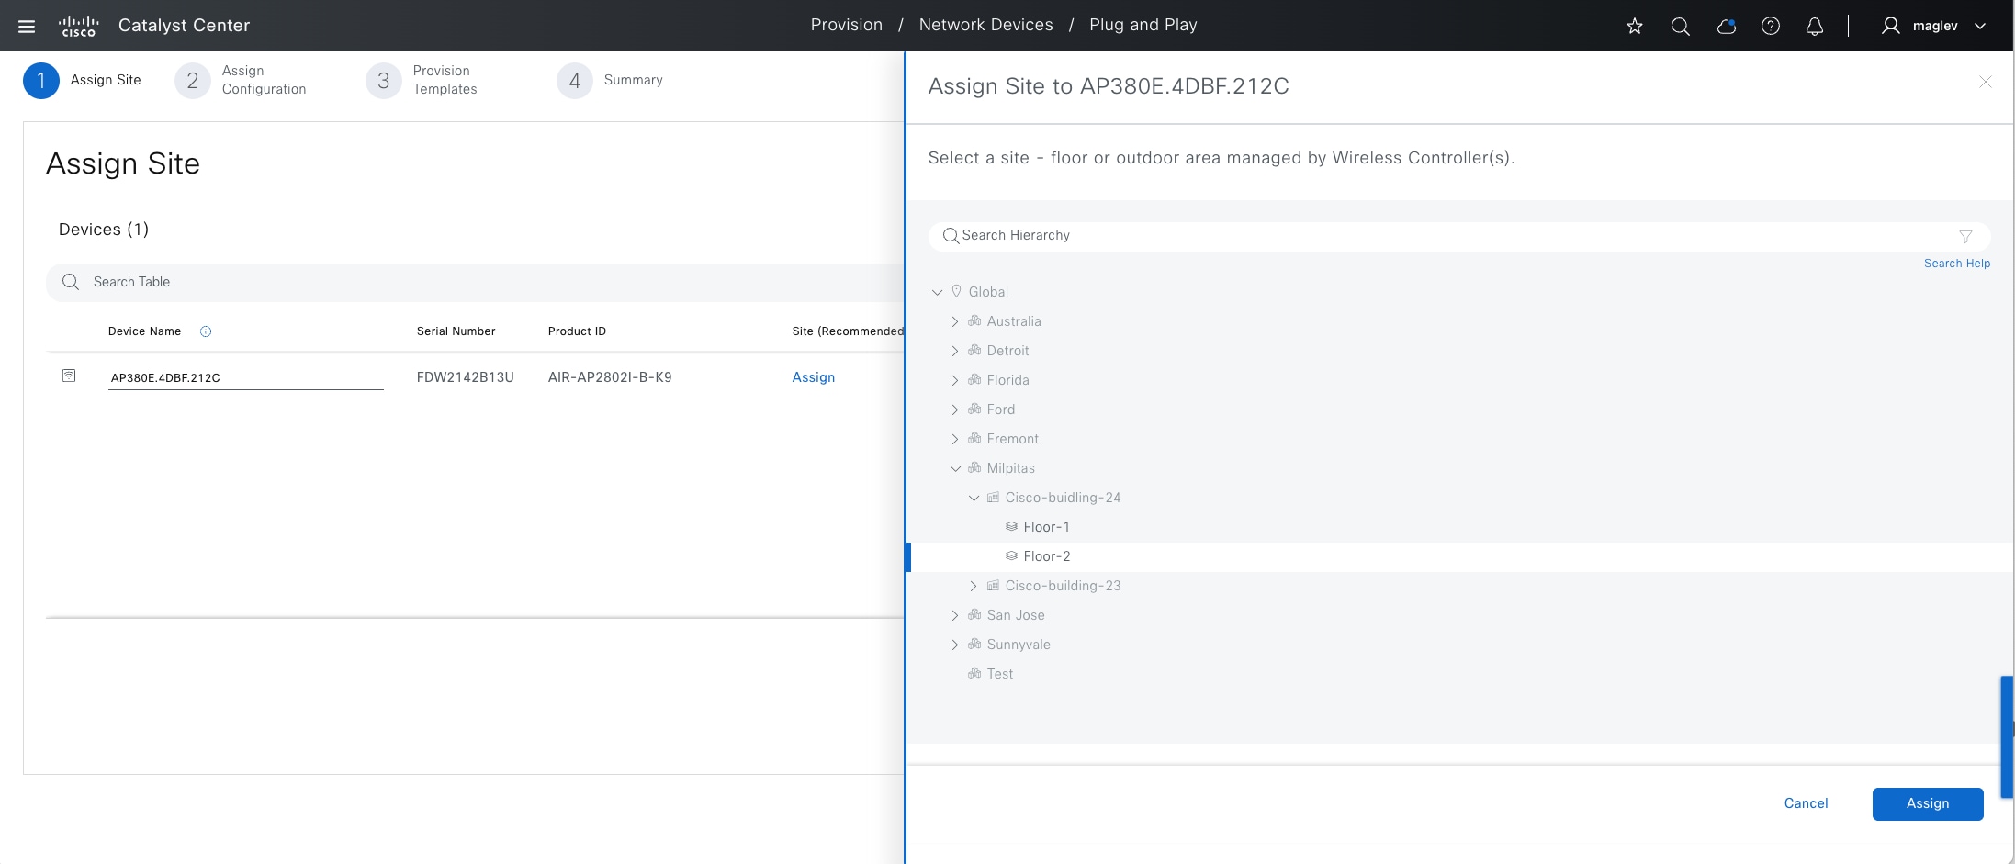Go to step 1 Assign Site
This screenshot has width=2015, height=864.
tap(82, 80)
